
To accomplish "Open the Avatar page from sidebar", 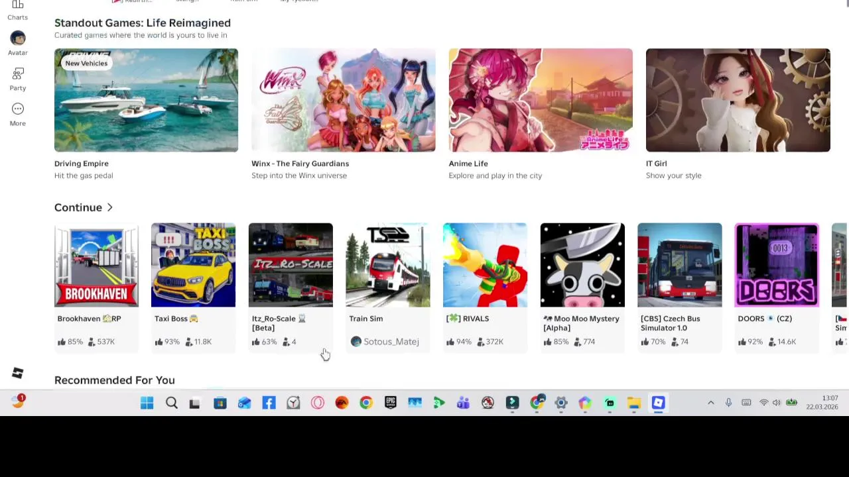I will coord(18,43).
